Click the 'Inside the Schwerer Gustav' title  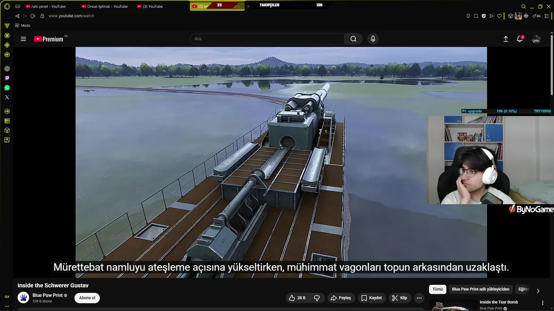(53, 286)
